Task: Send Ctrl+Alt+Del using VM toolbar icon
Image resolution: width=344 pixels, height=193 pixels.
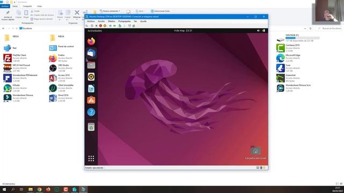Action: coord(87,26)
